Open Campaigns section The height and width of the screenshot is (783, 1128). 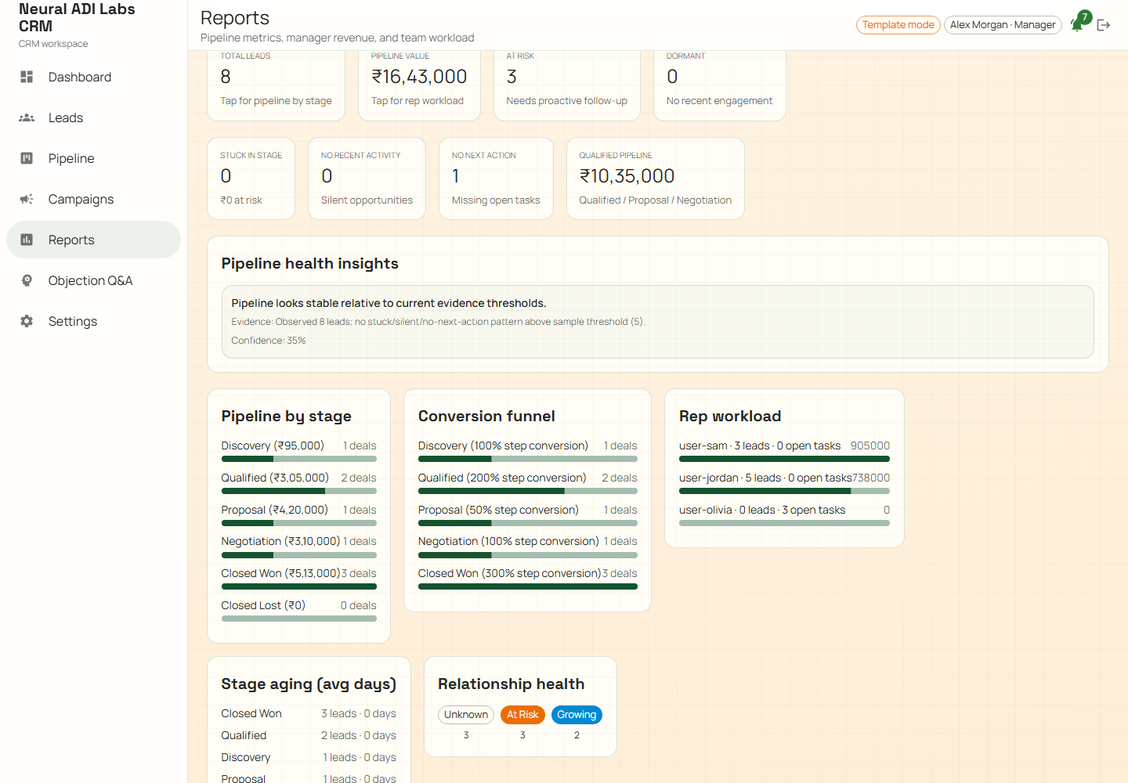point(93,199)
